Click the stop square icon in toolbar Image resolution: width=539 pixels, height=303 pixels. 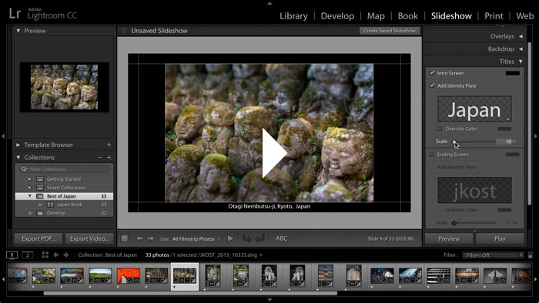click(125, 238)
